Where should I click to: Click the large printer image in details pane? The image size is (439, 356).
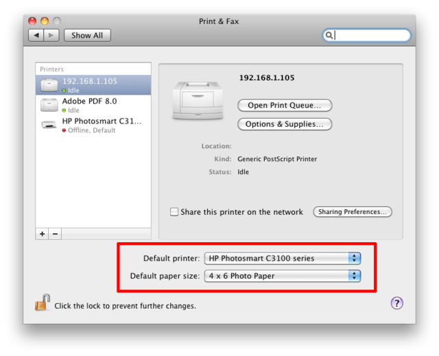click(x=198, y=101)
